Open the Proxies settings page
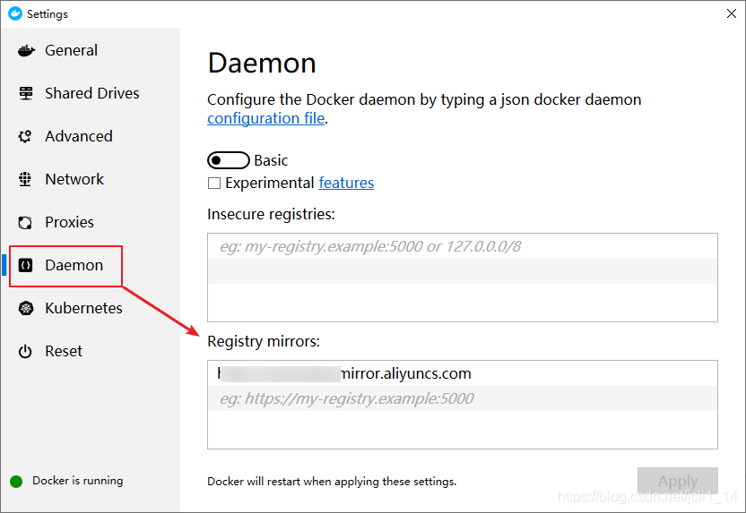Image resolution: width=746 pixels, height=513 pixels. pos(69,222)
